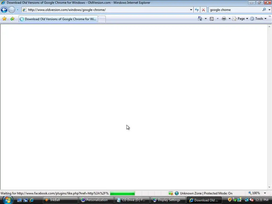Click scrollbar down arrow at bottom right

click(269, 187)
